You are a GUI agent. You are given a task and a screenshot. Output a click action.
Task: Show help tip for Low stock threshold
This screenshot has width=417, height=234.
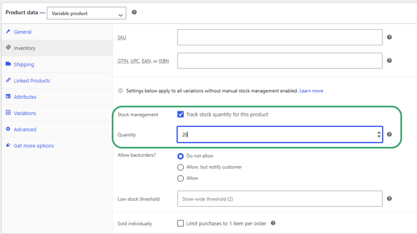[x=390, y=199]
